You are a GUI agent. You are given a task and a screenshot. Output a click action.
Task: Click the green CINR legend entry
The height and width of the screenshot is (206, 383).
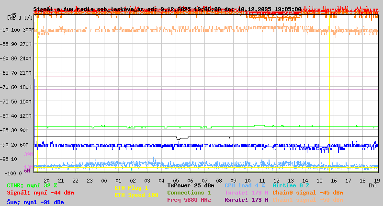(x=32, y=185)
